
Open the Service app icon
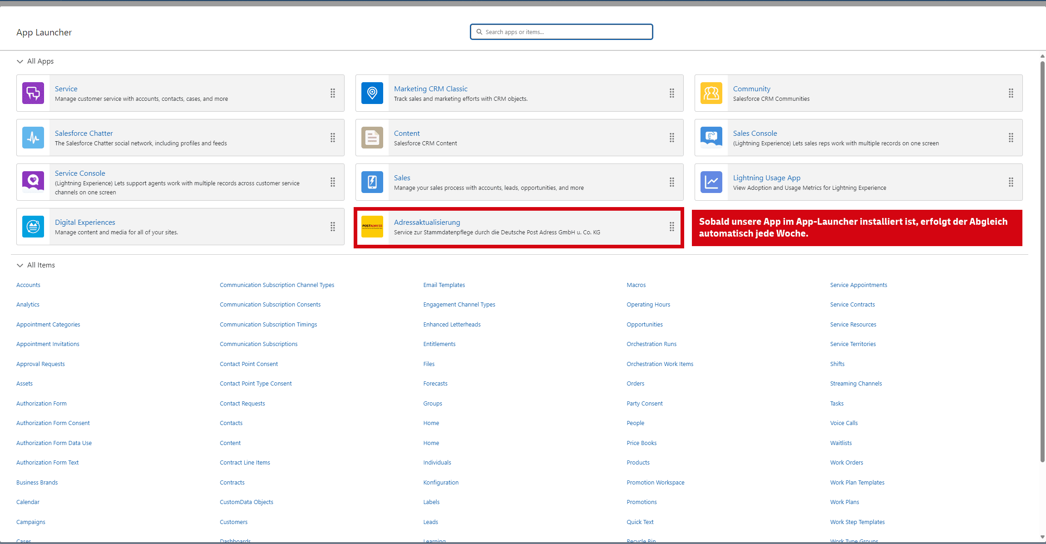tap(33, 93)
